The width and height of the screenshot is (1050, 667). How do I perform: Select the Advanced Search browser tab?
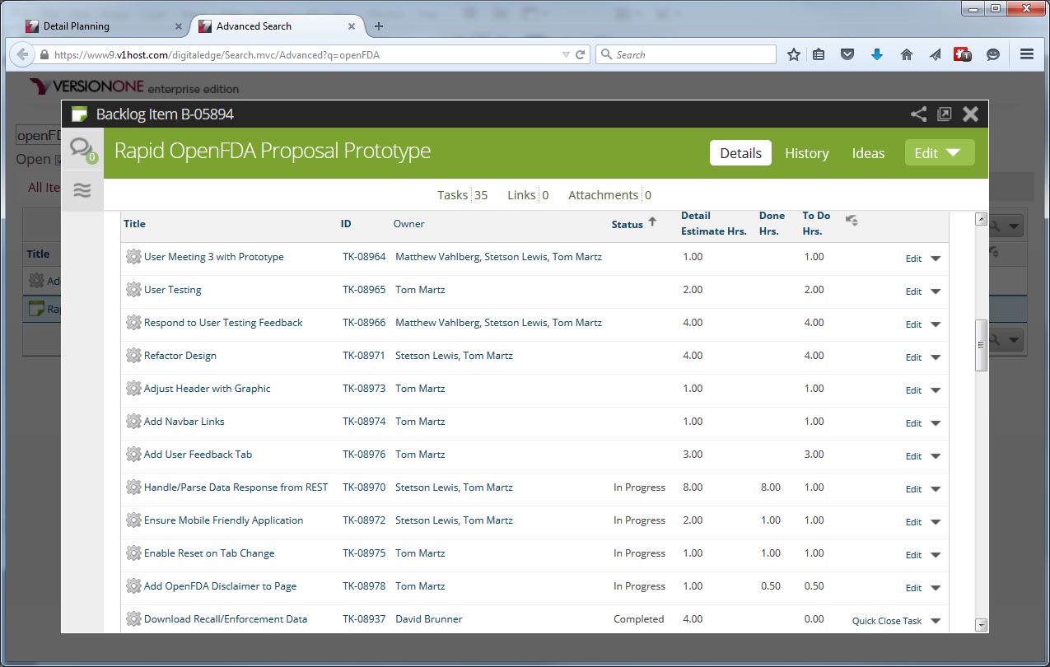pos(277,26)
